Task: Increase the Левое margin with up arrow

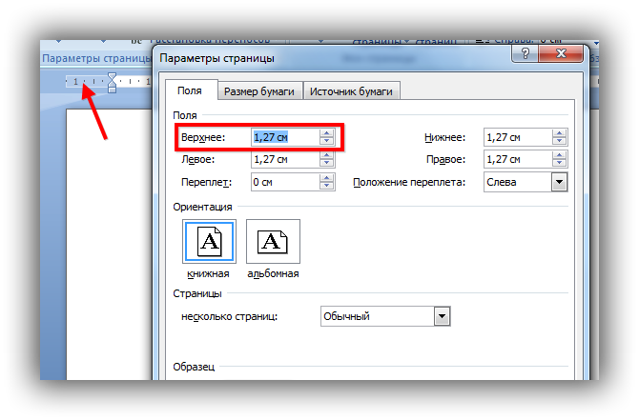Action: point(327,155)
